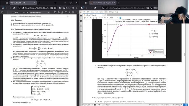This screenshot has height=106, width=189.
Task: Click the logistic growth plot output
Action: 134,39
